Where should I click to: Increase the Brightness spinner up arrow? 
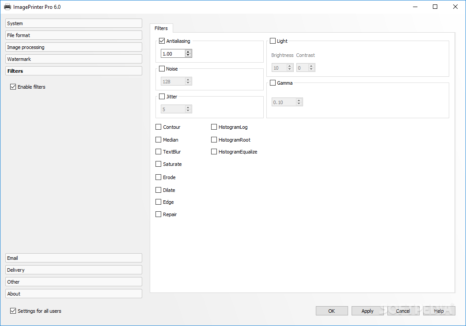click(x=290, y=66)
